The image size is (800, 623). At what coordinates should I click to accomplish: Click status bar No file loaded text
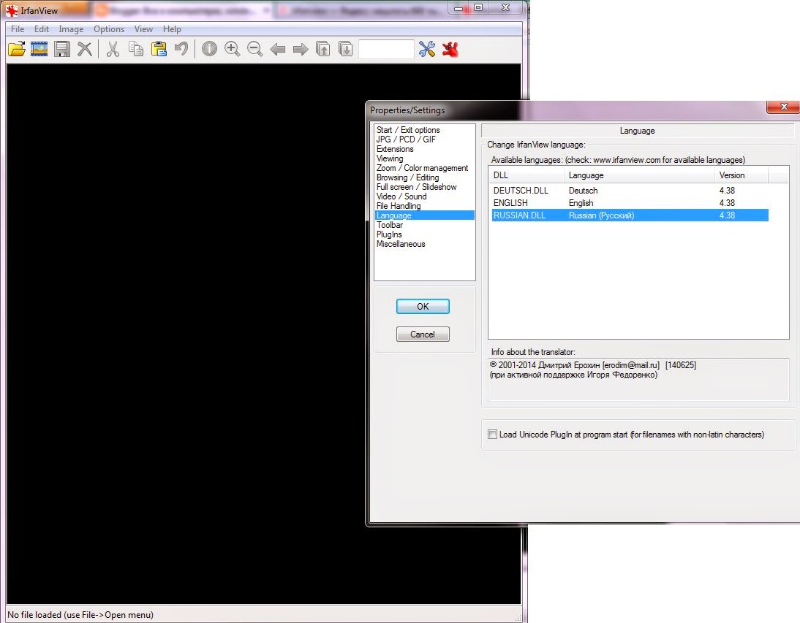tap(80, 614)
